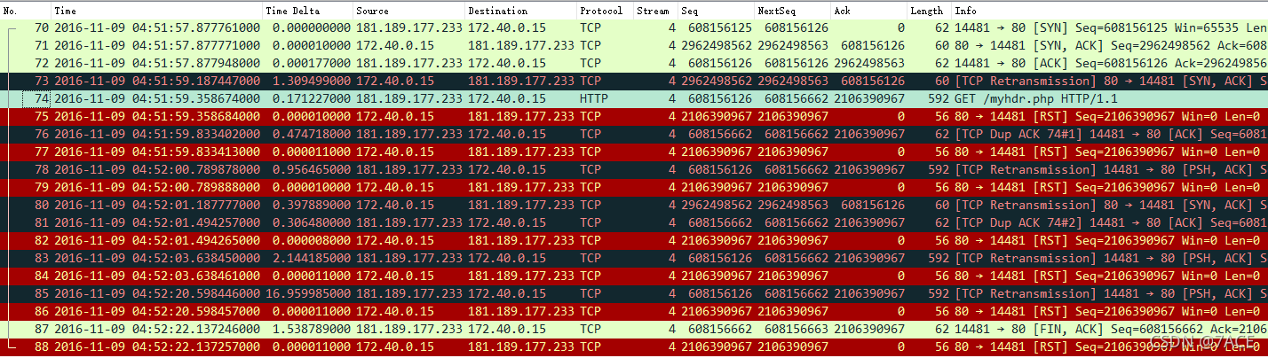Click the NextSeq column header
This screenshot has width=1268, height=358.
coord(792,11)
